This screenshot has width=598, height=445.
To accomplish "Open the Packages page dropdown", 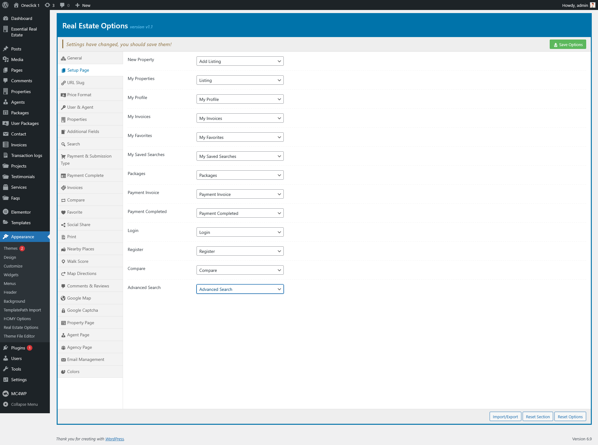I will coord(240,175).
